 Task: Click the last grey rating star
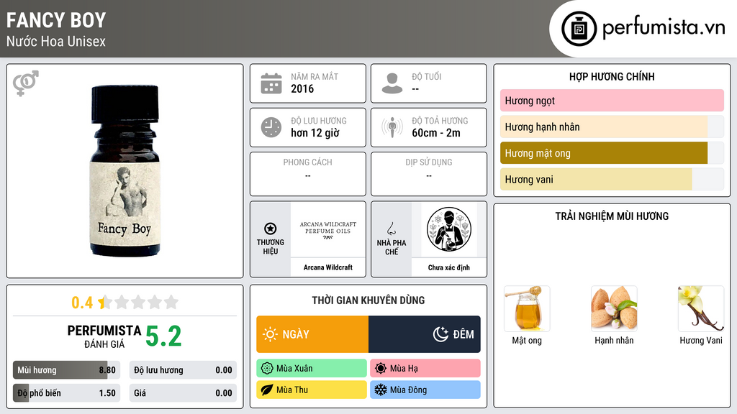pos(171,302)
